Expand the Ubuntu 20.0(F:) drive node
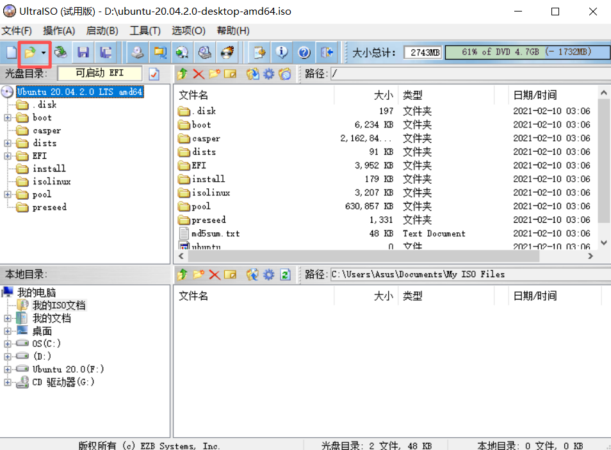The image size is (611, 450). coord(8,369)
